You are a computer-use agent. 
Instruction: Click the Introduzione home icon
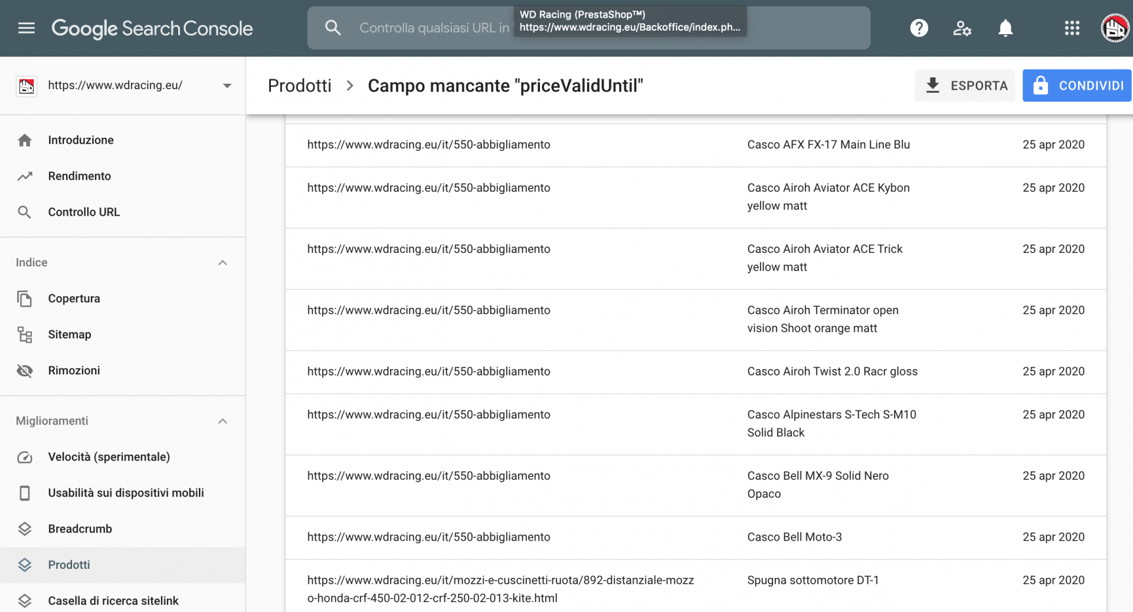coord(25,140)
